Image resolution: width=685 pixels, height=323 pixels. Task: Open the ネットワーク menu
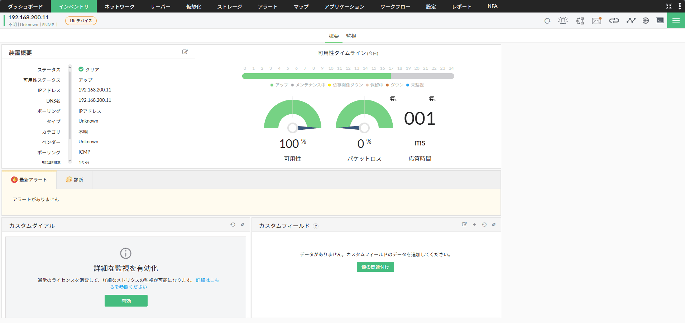pos(120,6)
